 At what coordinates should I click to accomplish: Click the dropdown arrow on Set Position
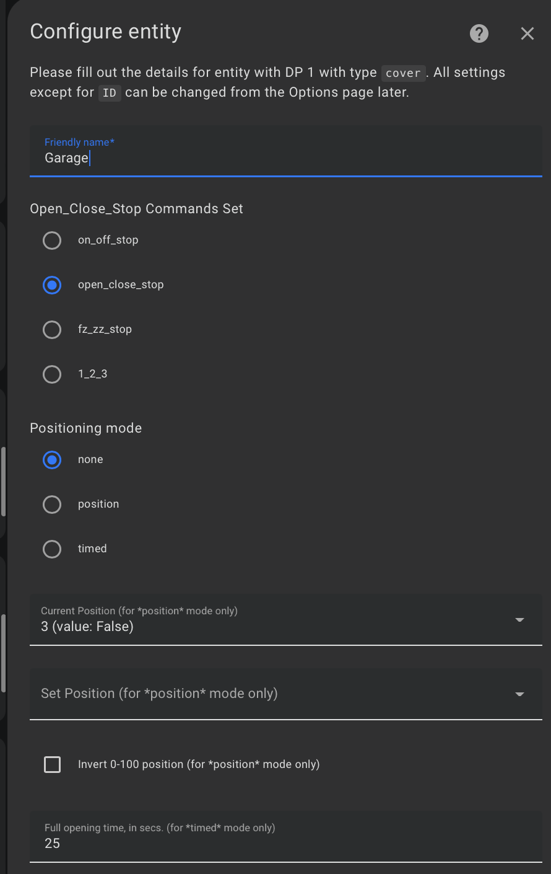[x=519, y=694]
